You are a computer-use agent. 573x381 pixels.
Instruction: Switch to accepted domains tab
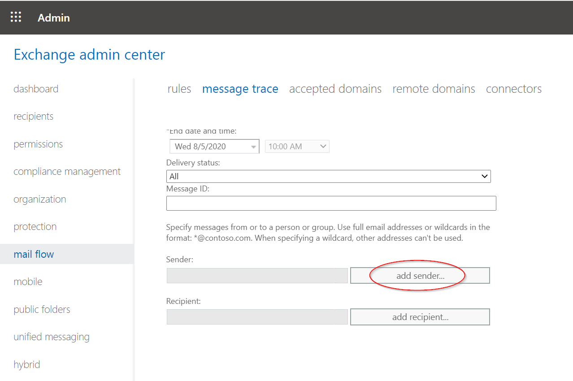click(x=335, y=89)
